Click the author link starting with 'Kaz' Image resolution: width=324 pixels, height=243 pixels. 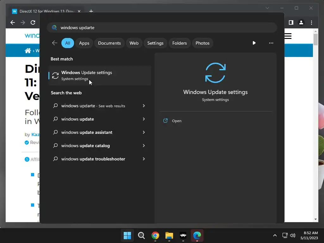(x=35, y=134)
